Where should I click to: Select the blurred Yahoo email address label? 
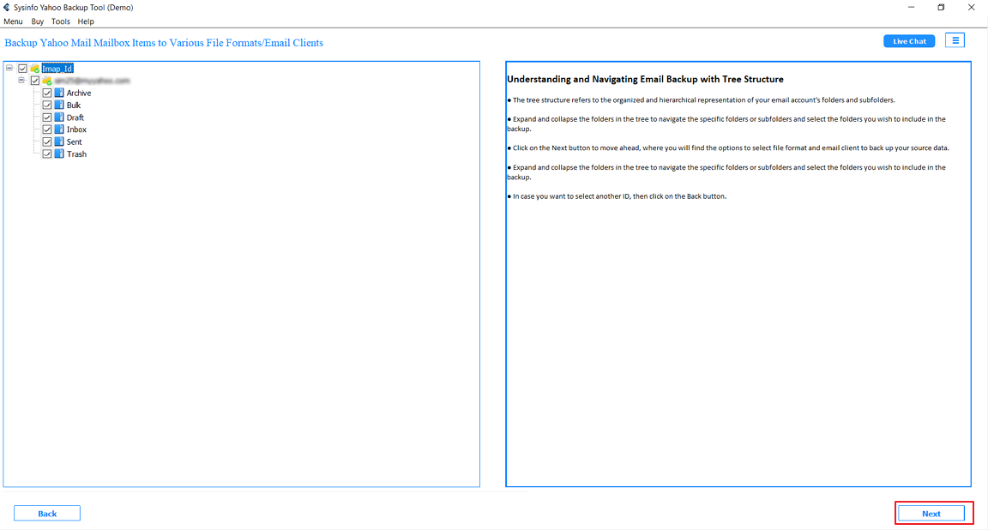(92, 81)
